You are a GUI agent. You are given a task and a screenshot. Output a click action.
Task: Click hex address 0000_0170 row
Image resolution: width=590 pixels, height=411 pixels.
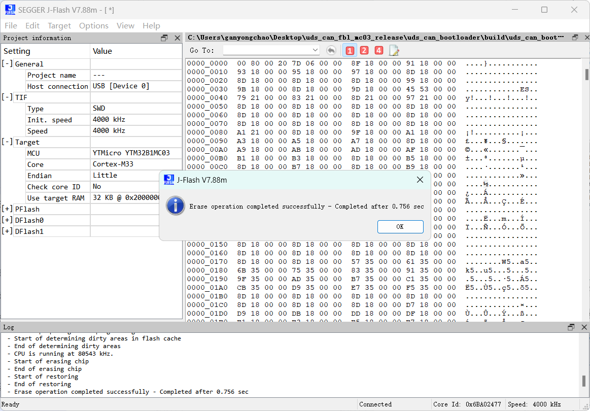click(x=207, y=262)
